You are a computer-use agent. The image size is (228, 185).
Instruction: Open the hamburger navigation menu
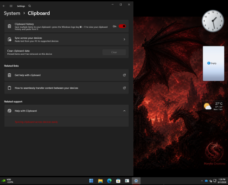tap(11, 6)
